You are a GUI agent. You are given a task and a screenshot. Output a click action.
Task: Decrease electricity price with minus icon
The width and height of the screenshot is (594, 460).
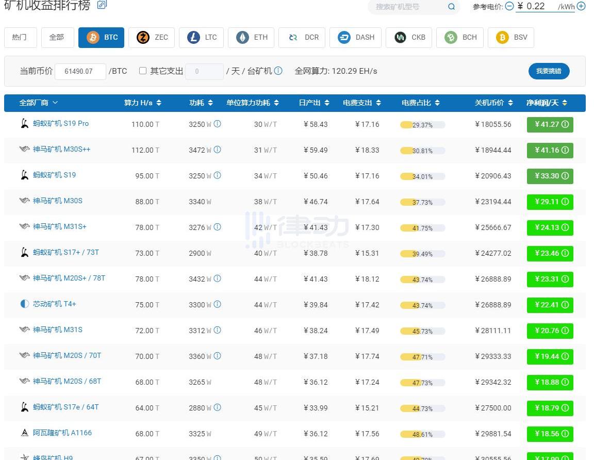[509, 6]
